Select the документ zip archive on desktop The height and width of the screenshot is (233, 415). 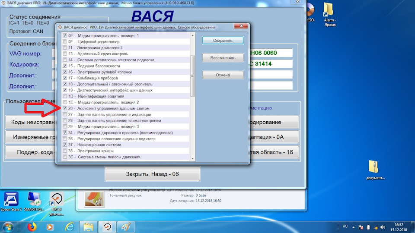[375, 170]
